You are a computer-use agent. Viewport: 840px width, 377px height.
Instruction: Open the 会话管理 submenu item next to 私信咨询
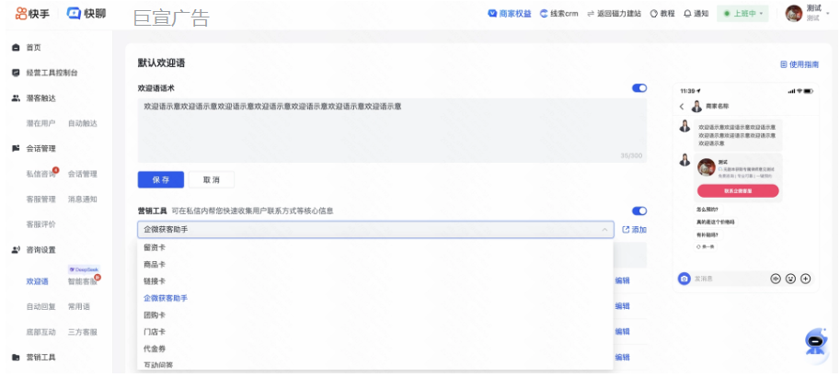(x=83, y=174)
